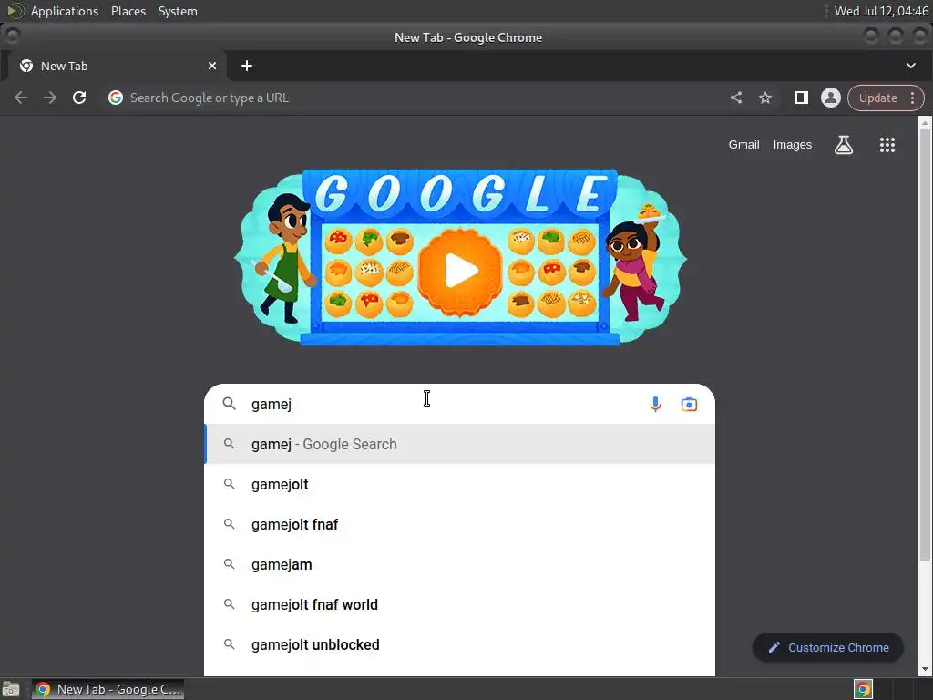
Task: Click the Chrome icon on the New Tab tab
Action: pyautogui.click(x=26, y=66)
